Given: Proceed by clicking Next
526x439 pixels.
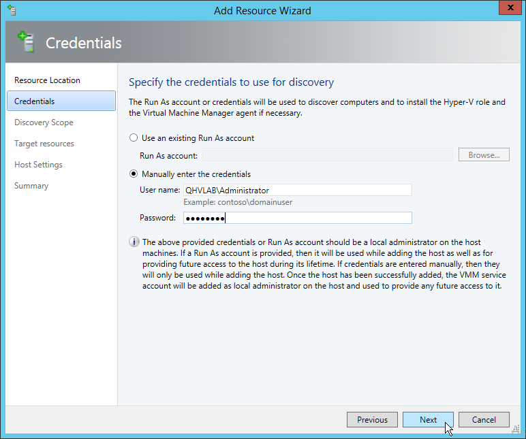Looking at the screenshot, I should coord(428,420).
